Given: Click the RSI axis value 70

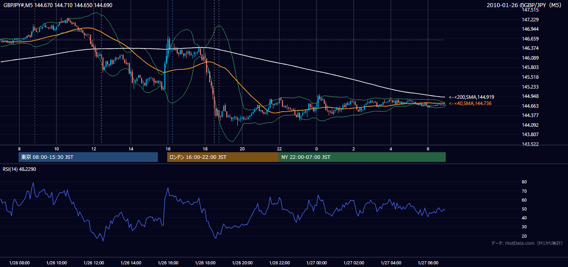Looking at the screenshot, I should pos(524,191).
